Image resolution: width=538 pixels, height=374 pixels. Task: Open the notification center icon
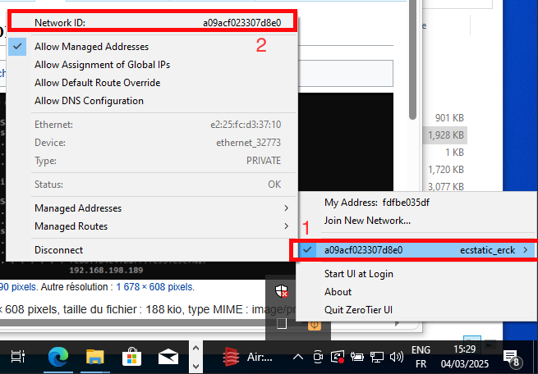coord(511,358)
